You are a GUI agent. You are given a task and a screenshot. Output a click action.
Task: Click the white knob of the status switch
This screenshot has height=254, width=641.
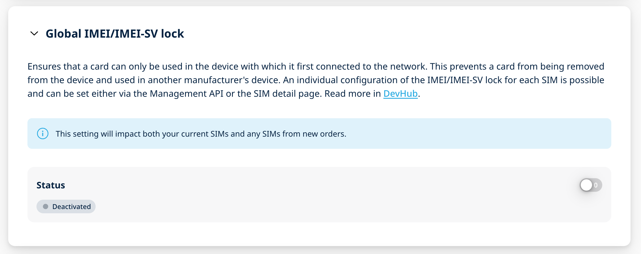point(587,185)
